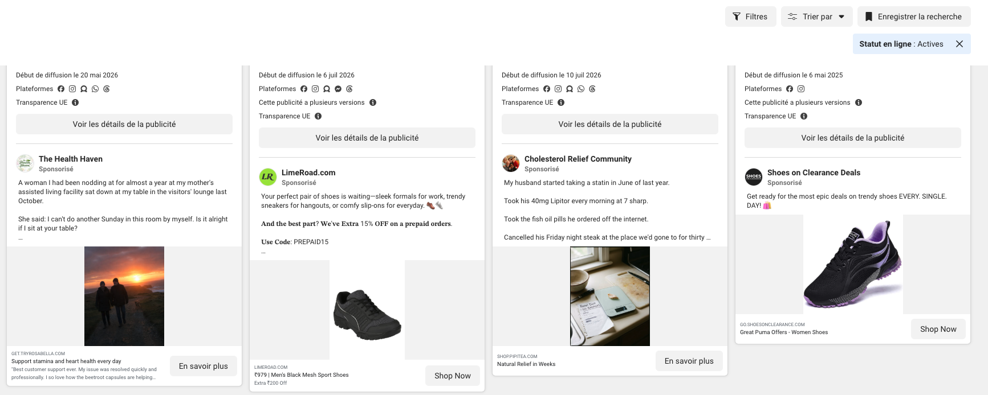Click the purple Puma sneaker image
Image resolution: width=988 pixels, height=395 pixels.
(x=853, y=264)
